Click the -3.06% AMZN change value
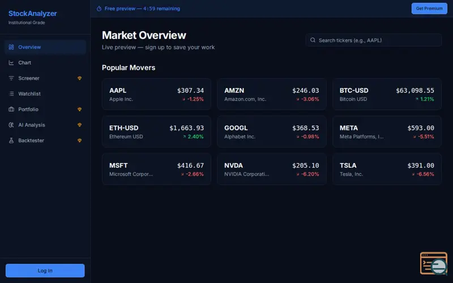This screenshot has height=283, width=453. coord(310,99)
